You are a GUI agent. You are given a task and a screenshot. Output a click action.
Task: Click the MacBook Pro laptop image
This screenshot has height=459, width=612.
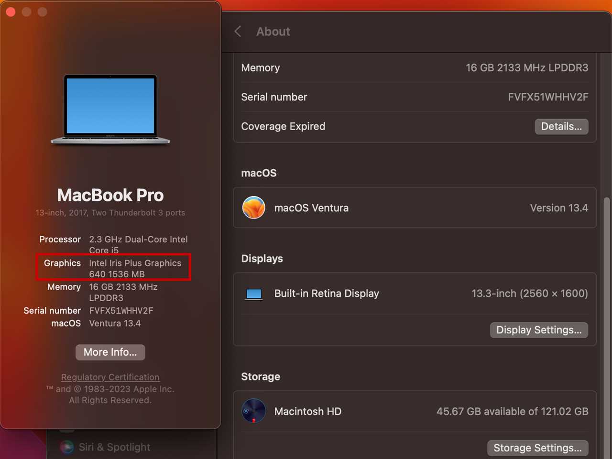(x=110, y=109)
